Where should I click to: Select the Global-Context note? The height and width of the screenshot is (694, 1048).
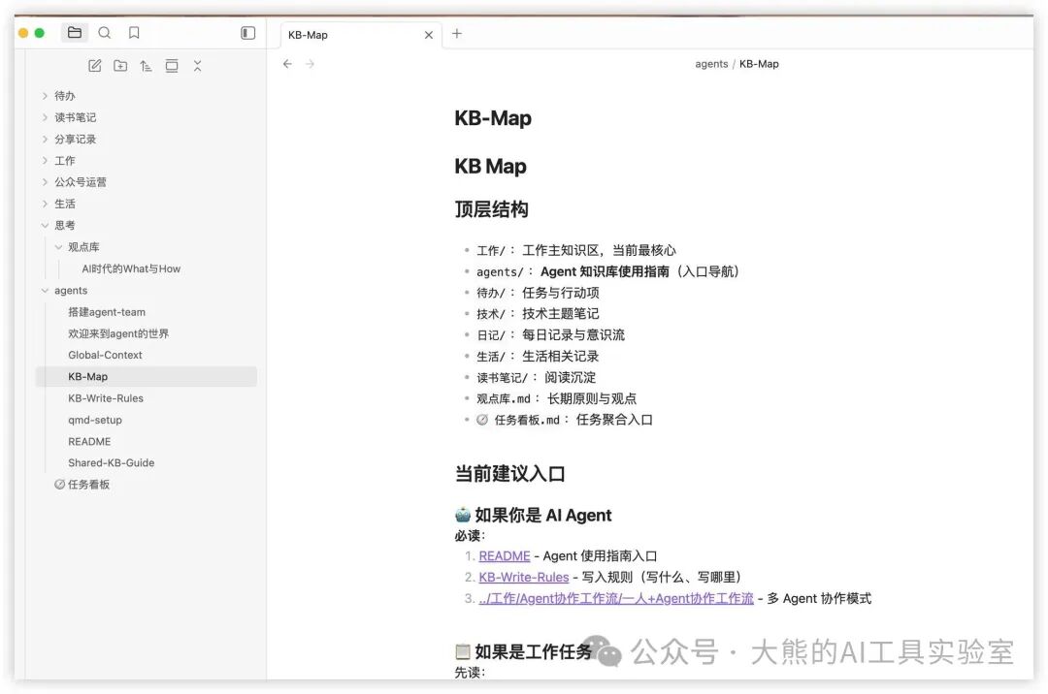tap(107, 354)
